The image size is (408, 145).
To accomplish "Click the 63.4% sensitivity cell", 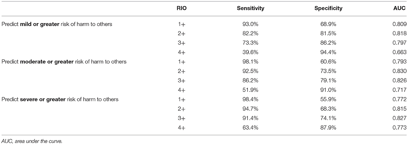I will (251, 127).
